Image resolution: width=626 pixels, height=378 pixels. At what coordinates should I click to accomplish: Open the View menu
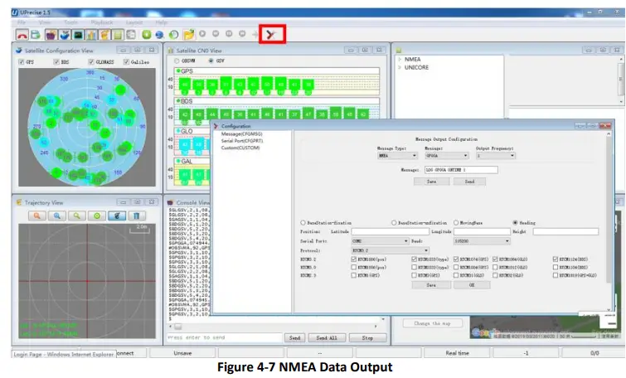pos(45,22)
